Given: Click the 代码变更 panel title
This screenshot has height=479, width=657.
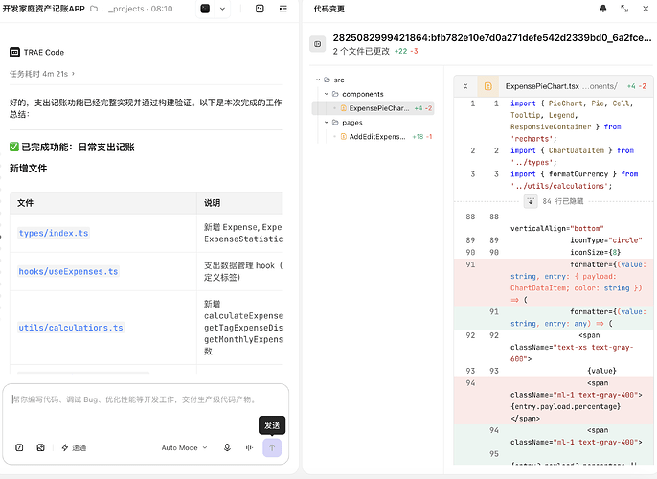Looking at the screenshot, I should click(328, 9).
